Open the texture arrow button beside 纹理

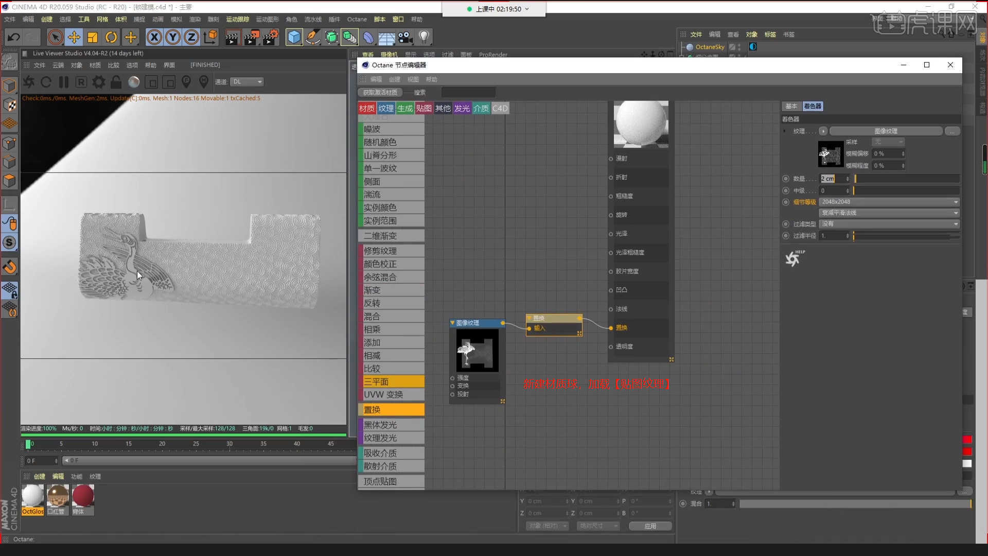pyautogui.click(x=823, y=131)
